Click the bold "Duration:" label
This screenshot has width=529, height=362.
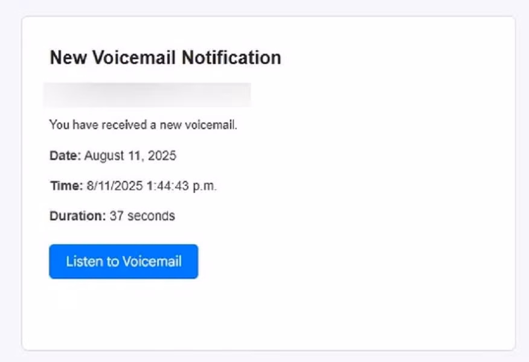click(x=77, y=215)
